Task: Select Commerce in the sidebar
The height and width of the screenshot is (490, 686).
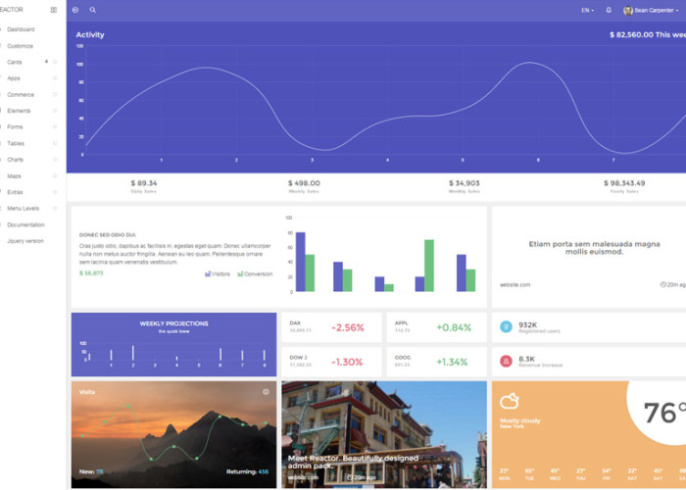Action: 21,94
